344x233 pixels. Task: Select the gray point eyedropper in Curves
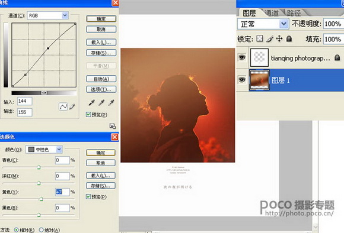tap(101, 102)
